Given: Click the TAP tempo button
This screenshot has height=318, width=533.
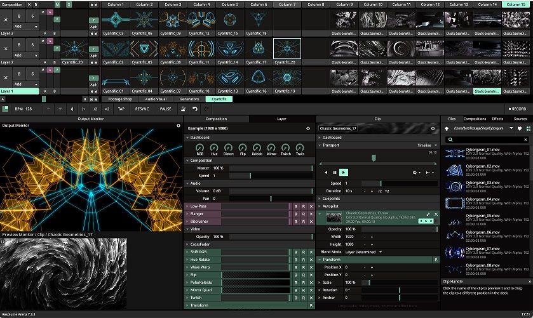Looking at the screenshot, I should [121, 109].
